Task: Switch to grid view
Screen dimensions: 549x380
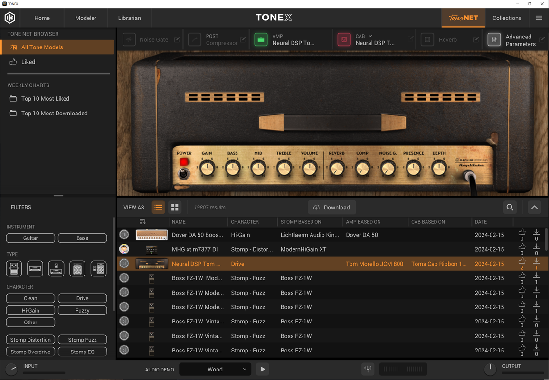Action: click(175, 207)
